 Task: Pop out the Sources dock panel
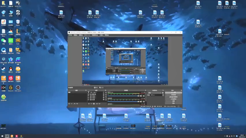click(x=105, y=90)
